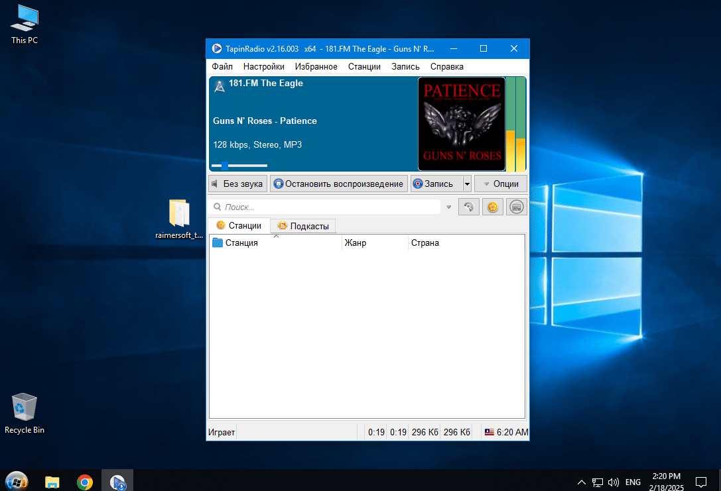Adjust the volume slider in the player panel

click(x=239, y=166)
